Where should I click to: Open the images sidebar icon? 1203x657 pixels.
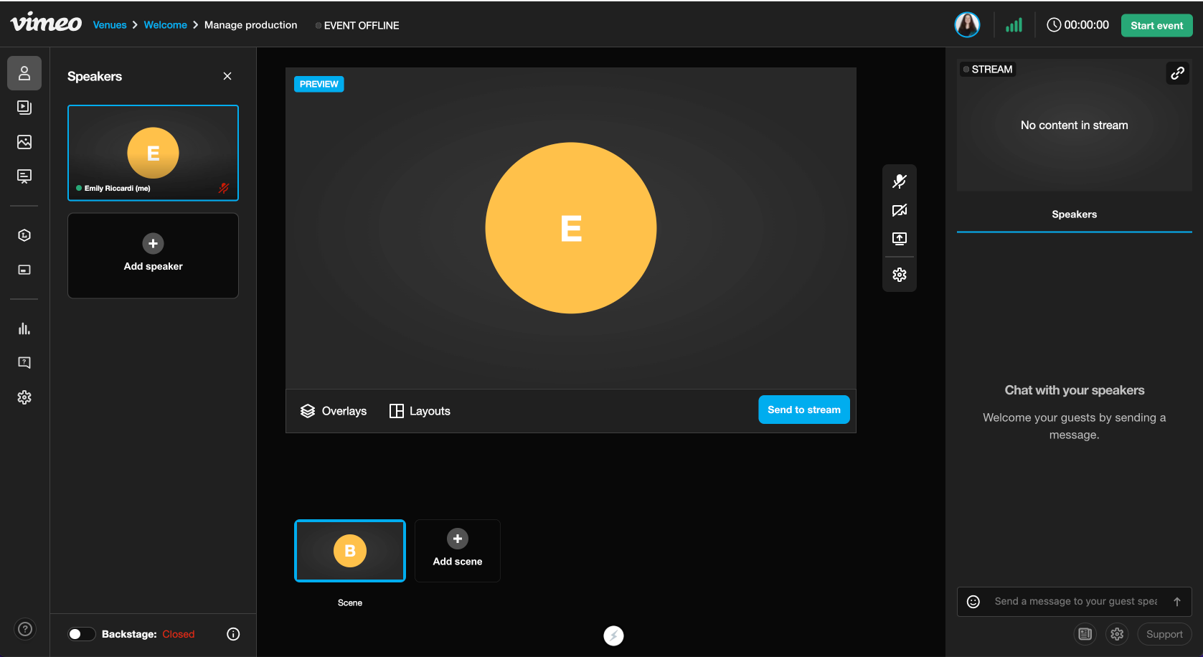24,142
